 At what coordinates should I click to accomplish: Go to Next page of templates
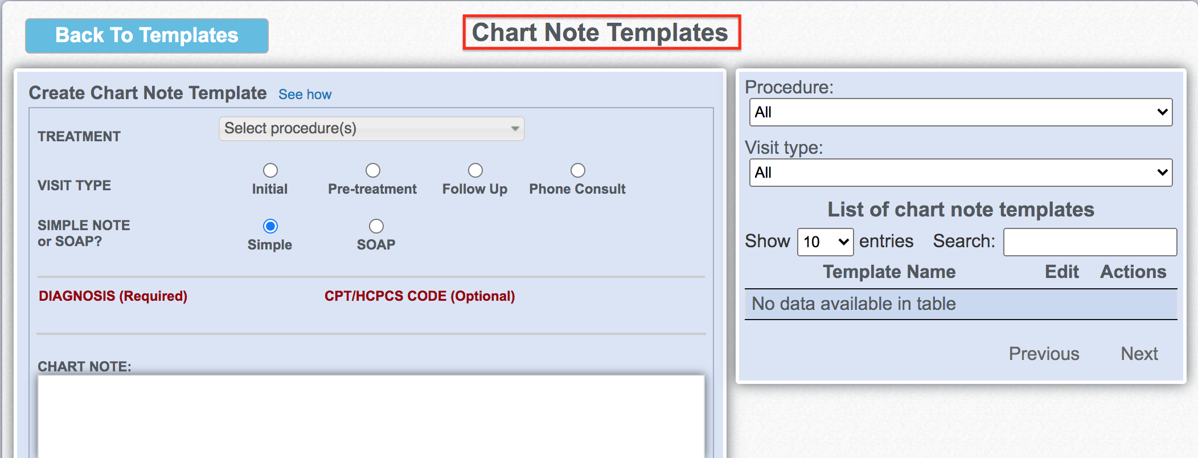[x=1139, y=354]
